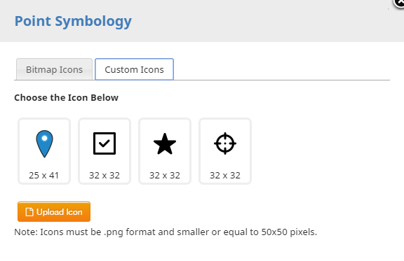Click the 25 x 41 size label
Image resolution: width=404 pixels, height=261 pixels.
click(44, 176)
